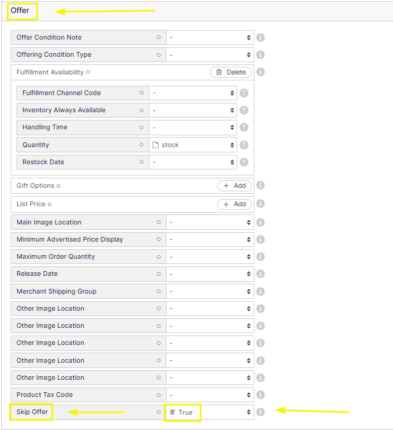Click info icon next to Gift Options

pyautogui.click(x=260, y=185)
